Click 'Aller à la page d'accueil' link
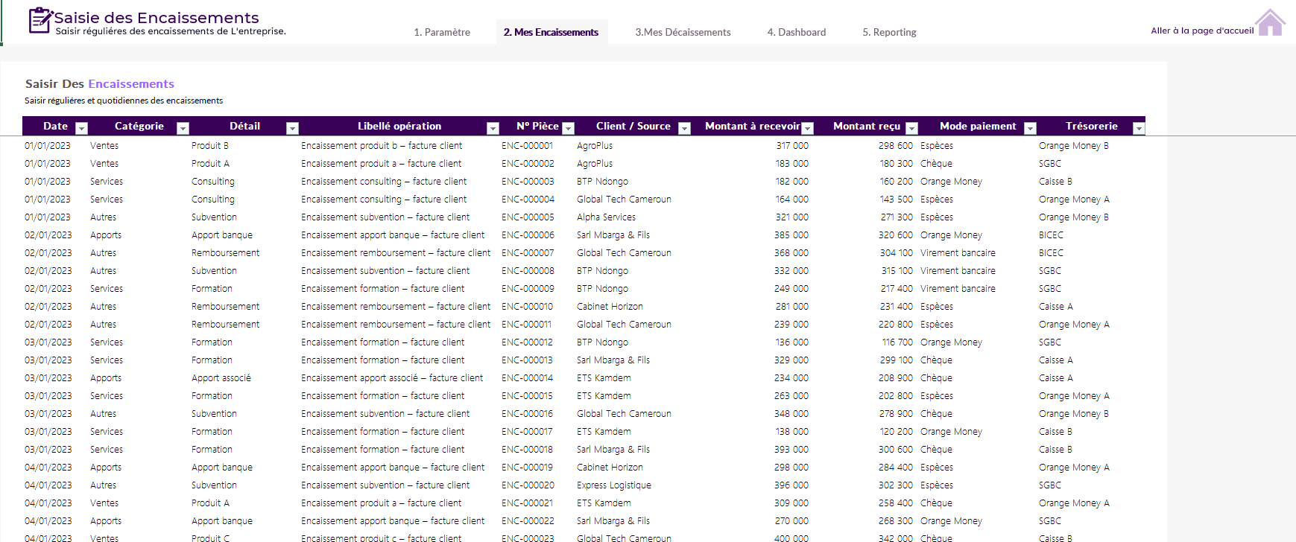The image size is (1296, 542). (1202, 31)
